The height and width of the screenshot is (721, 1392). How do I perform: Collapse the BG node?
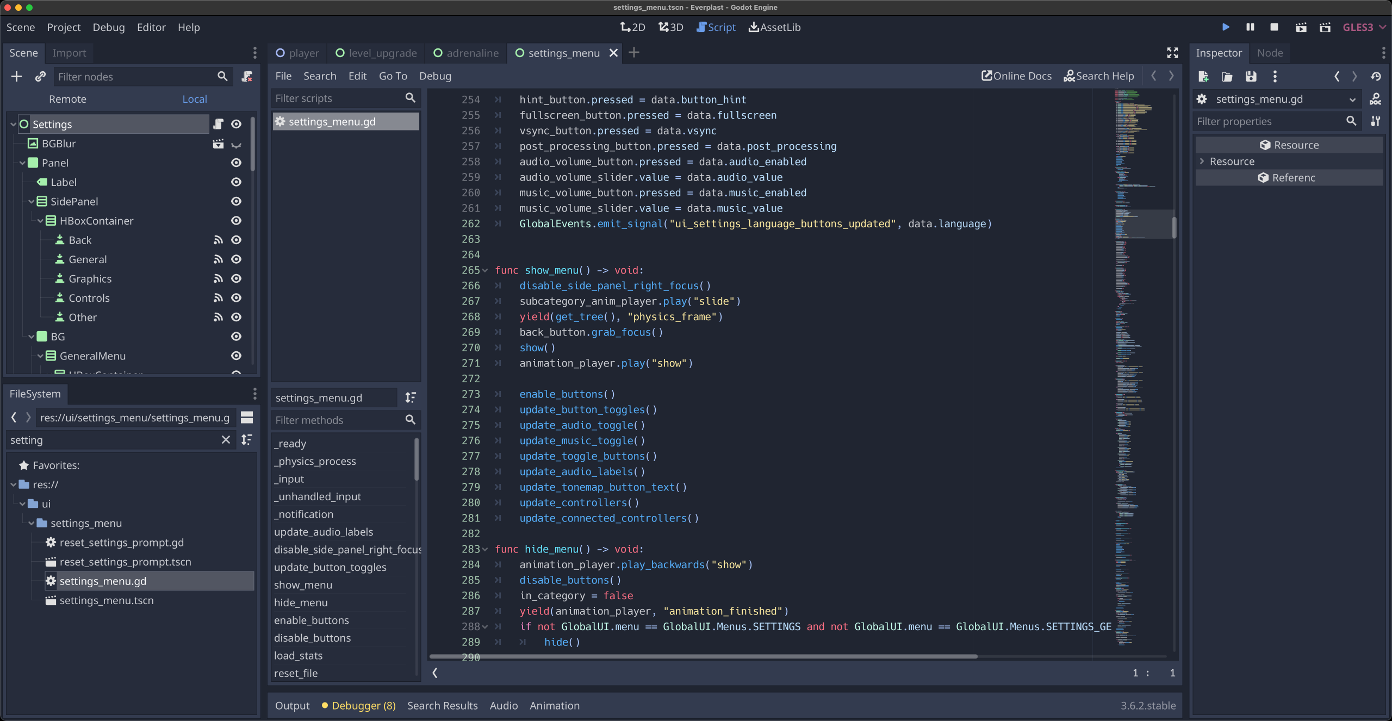coord(31,337)
